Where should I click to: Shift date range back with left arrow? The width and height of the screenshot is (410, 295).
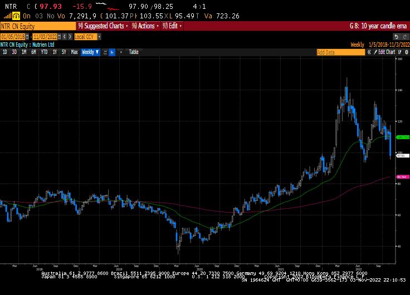point(65,37)
